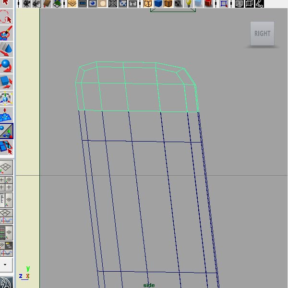Switch to Four View layout
288x288 pixels.
point(6,184)
